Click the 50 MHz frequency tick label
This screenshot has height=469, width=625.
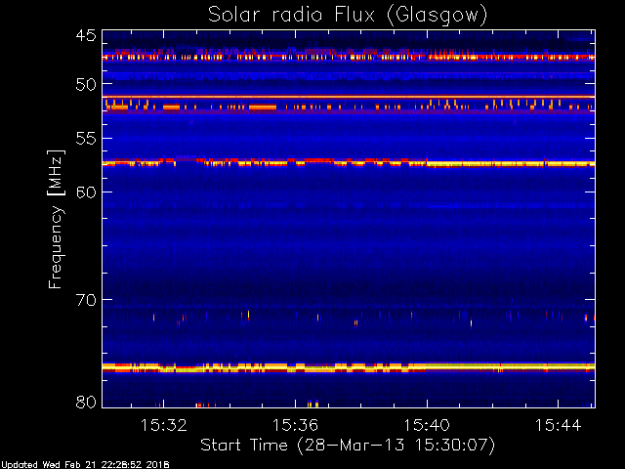[x=86, y=84]
